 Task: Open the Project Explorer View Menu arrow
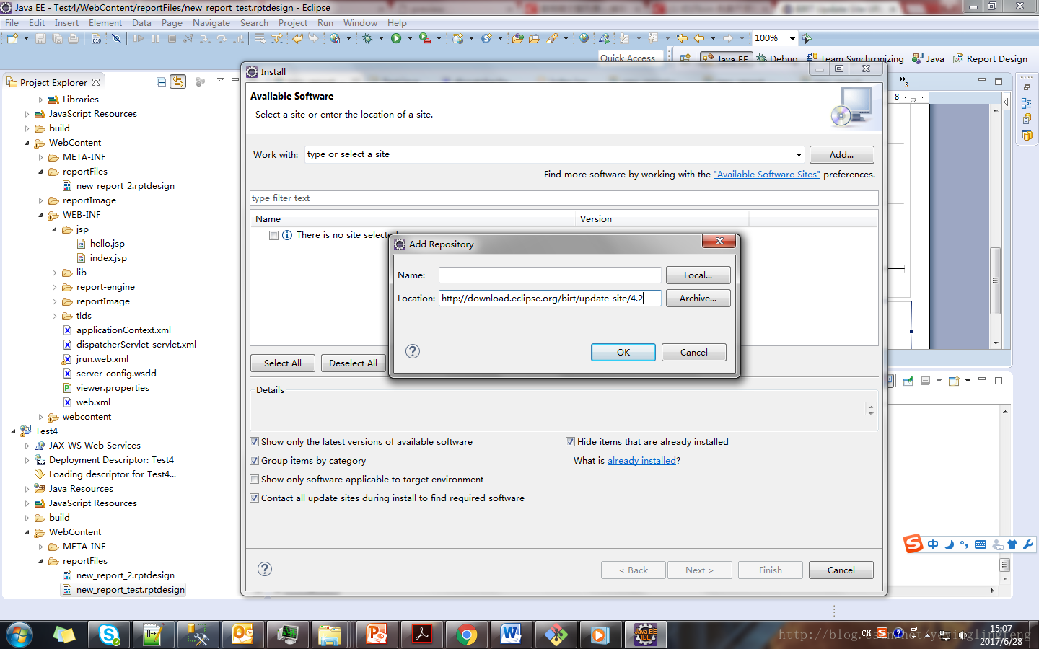pyautogui.click(x=221, y=80)
